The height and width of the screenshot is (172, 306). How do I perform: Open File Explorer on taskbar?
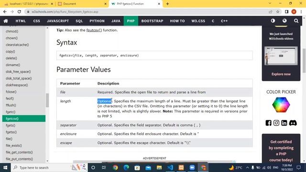click(159, 168)
